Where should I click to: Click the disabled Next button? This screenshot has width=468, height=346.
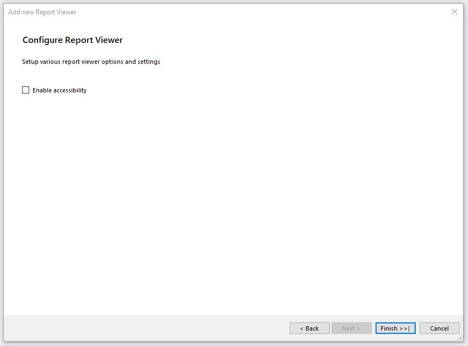click(x=351, y=328)
